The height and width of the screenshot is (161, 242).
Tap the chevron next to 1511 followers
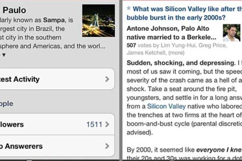(x=107, y=124)
